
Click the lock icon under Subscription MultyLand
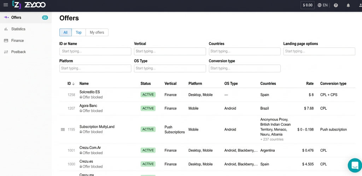pyautogui.click(x=81, y=132)
